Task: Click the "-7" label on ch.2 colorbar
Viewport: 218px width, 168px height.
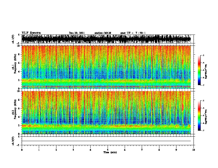Action: [203, 130]
